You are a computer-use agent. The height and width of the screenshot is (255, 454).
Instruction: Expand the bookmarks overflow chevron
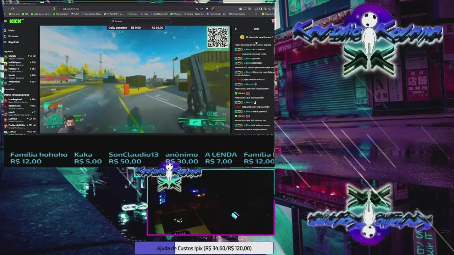(256, 14)
